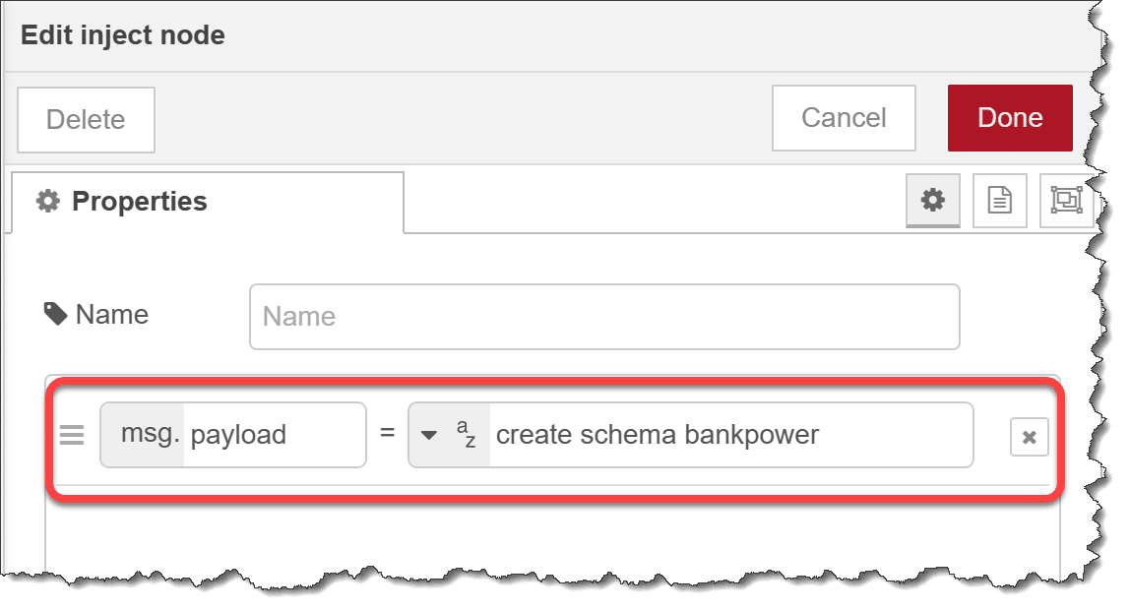Open the node appearance settings icon
This screenshot has height=611, width=1130.
click(1066, 201)
